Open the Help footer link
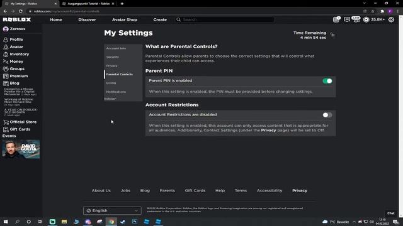This screenshot has height=226, width=403. click(220, 191)
